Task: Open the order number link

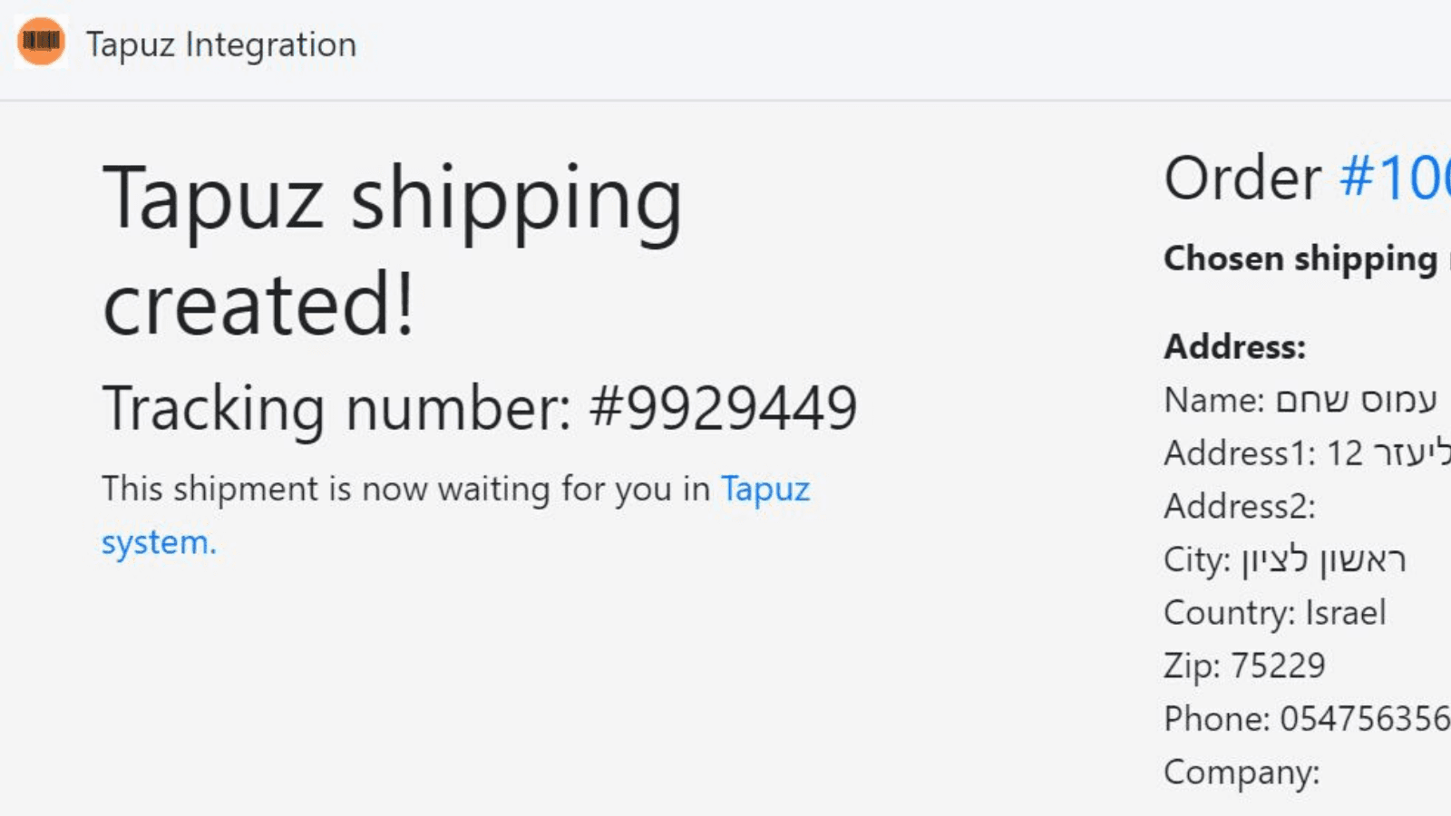Action: (1395, 178)
